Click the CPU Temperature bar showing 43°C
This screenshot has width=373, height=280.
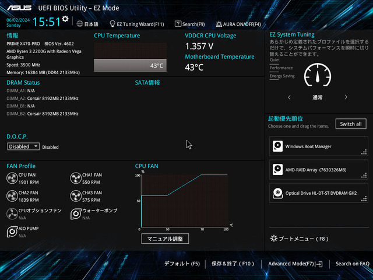click(x=130, y=65)
